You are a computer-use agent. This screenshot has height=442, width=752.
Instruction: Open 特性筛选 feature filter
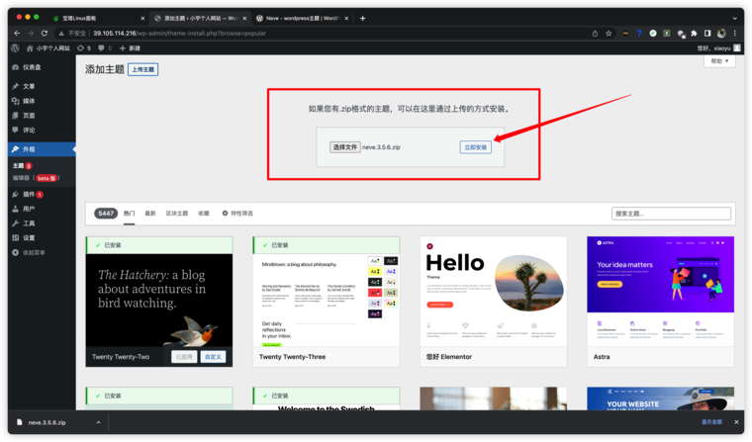tap(236, 214)
